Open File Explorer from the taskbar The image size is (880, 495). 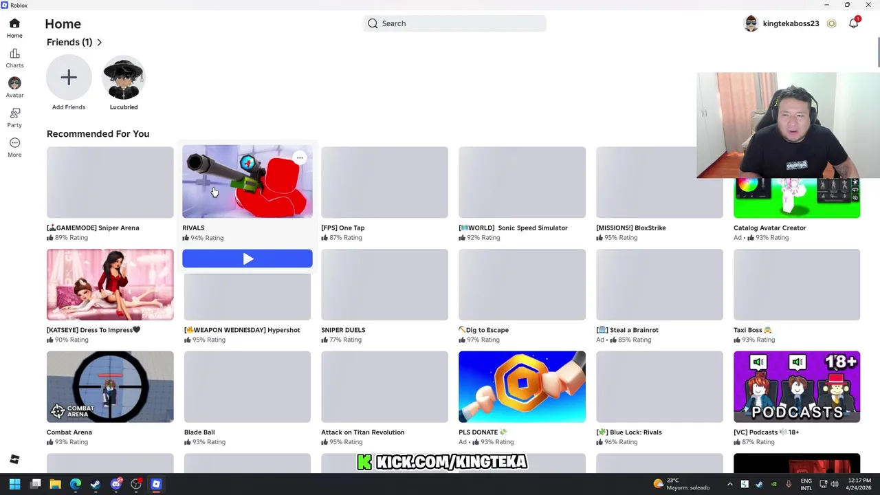pos(56,484)
